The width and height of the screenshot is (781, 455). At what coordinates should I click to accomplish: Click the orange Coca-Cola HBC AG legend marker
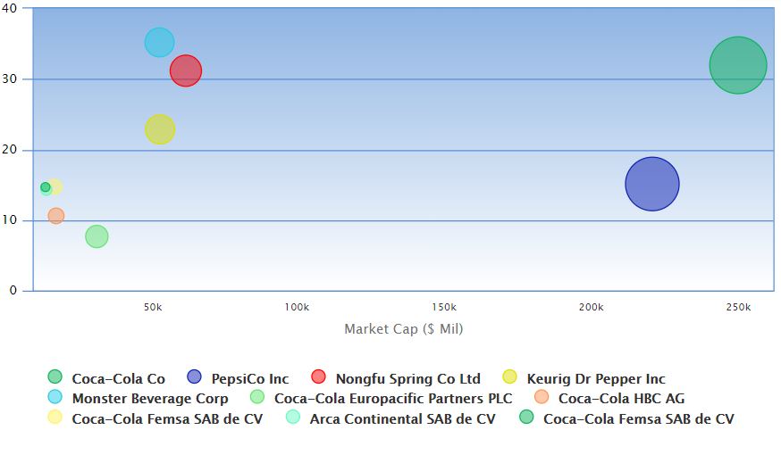pyautogui.click(x=542, y=398)
